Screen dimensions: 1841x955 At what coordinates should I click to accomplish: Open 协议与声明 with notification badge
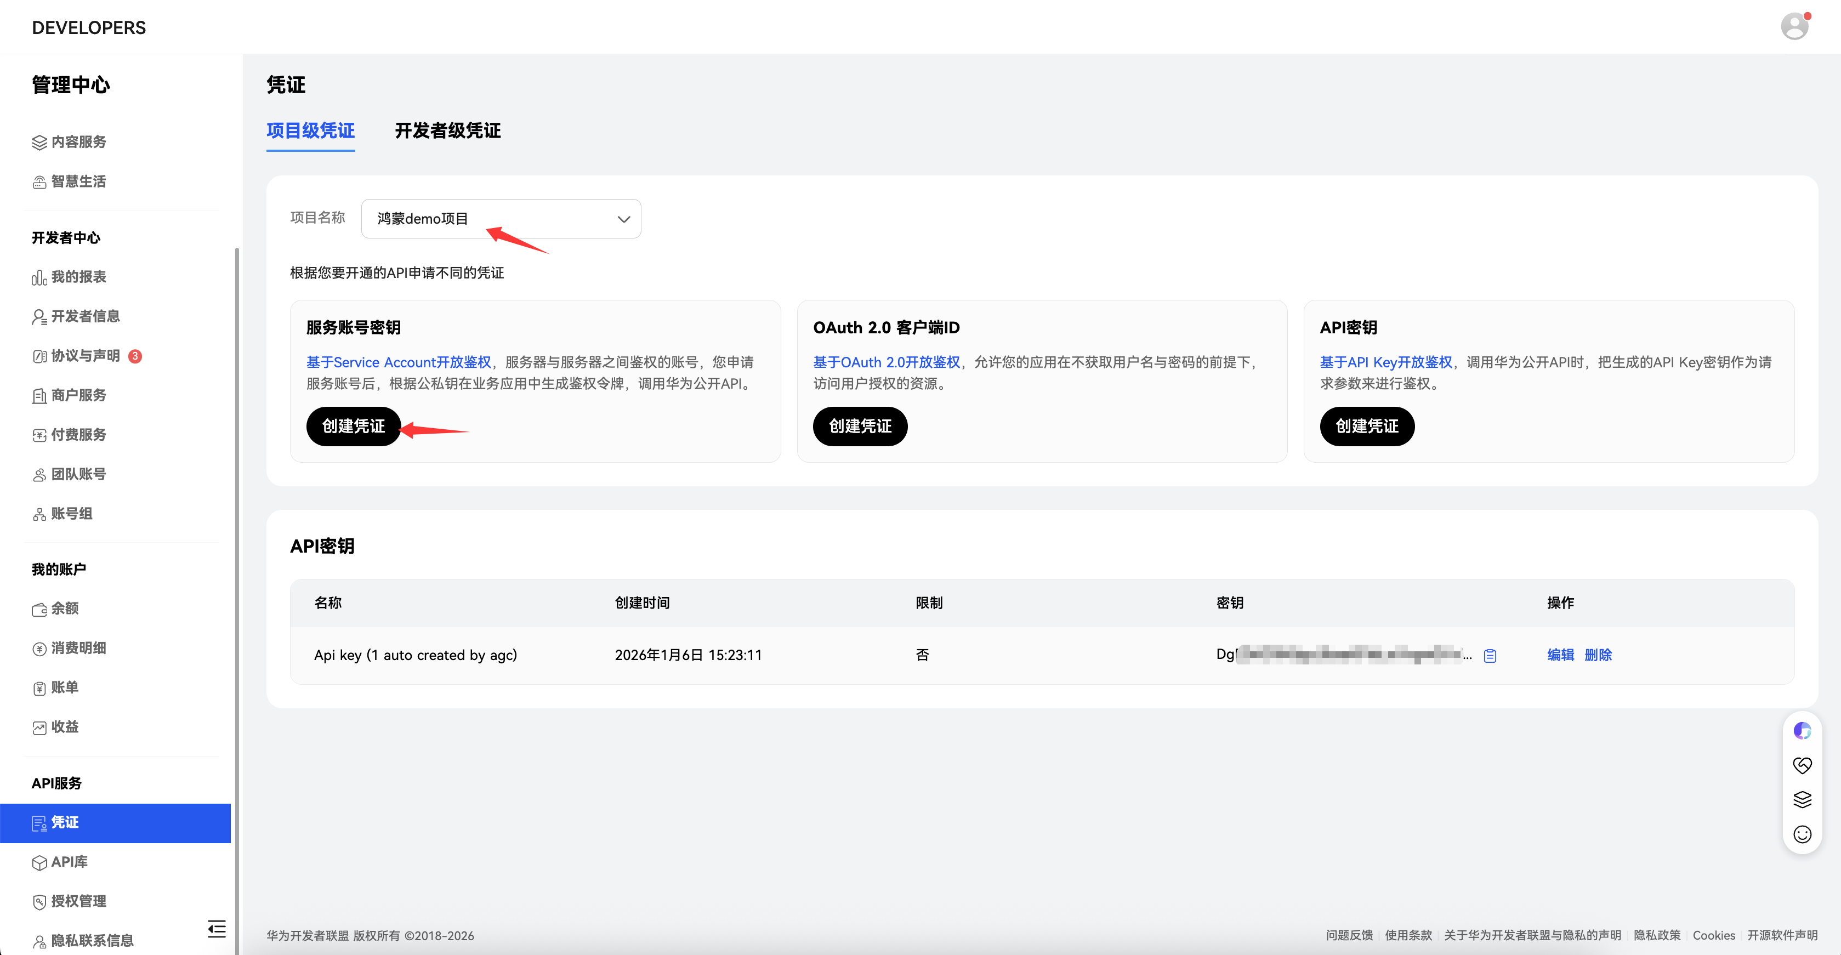[86, 355]
